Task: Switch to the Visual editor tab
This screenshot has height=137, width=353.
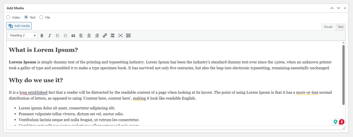Action: [x=328, y=27]
